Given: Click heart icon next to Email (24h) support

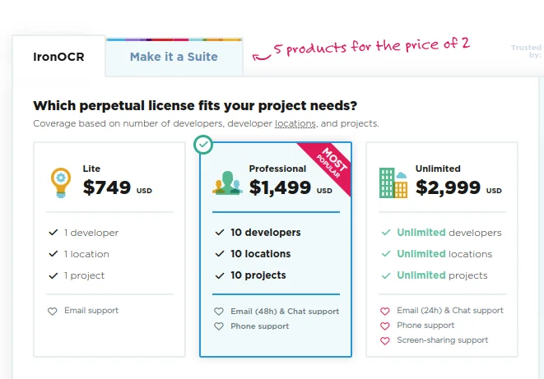Looking at the screenshot, I should tap(384, 312).
